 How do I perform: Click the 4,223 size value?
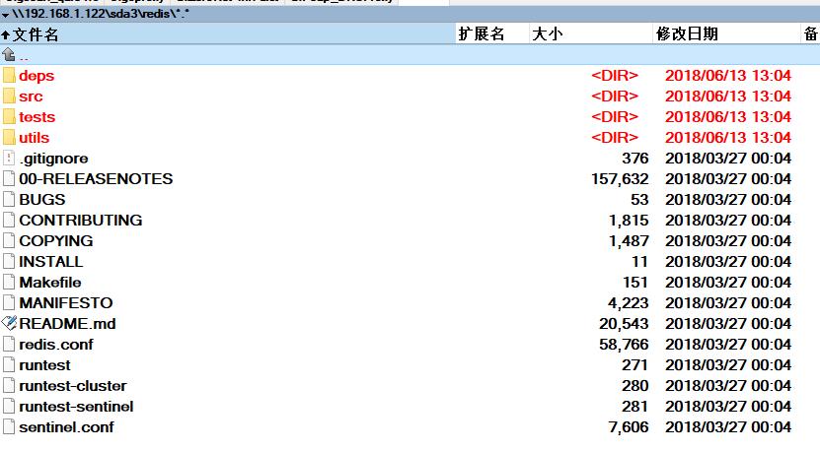[x=628, y=302]
